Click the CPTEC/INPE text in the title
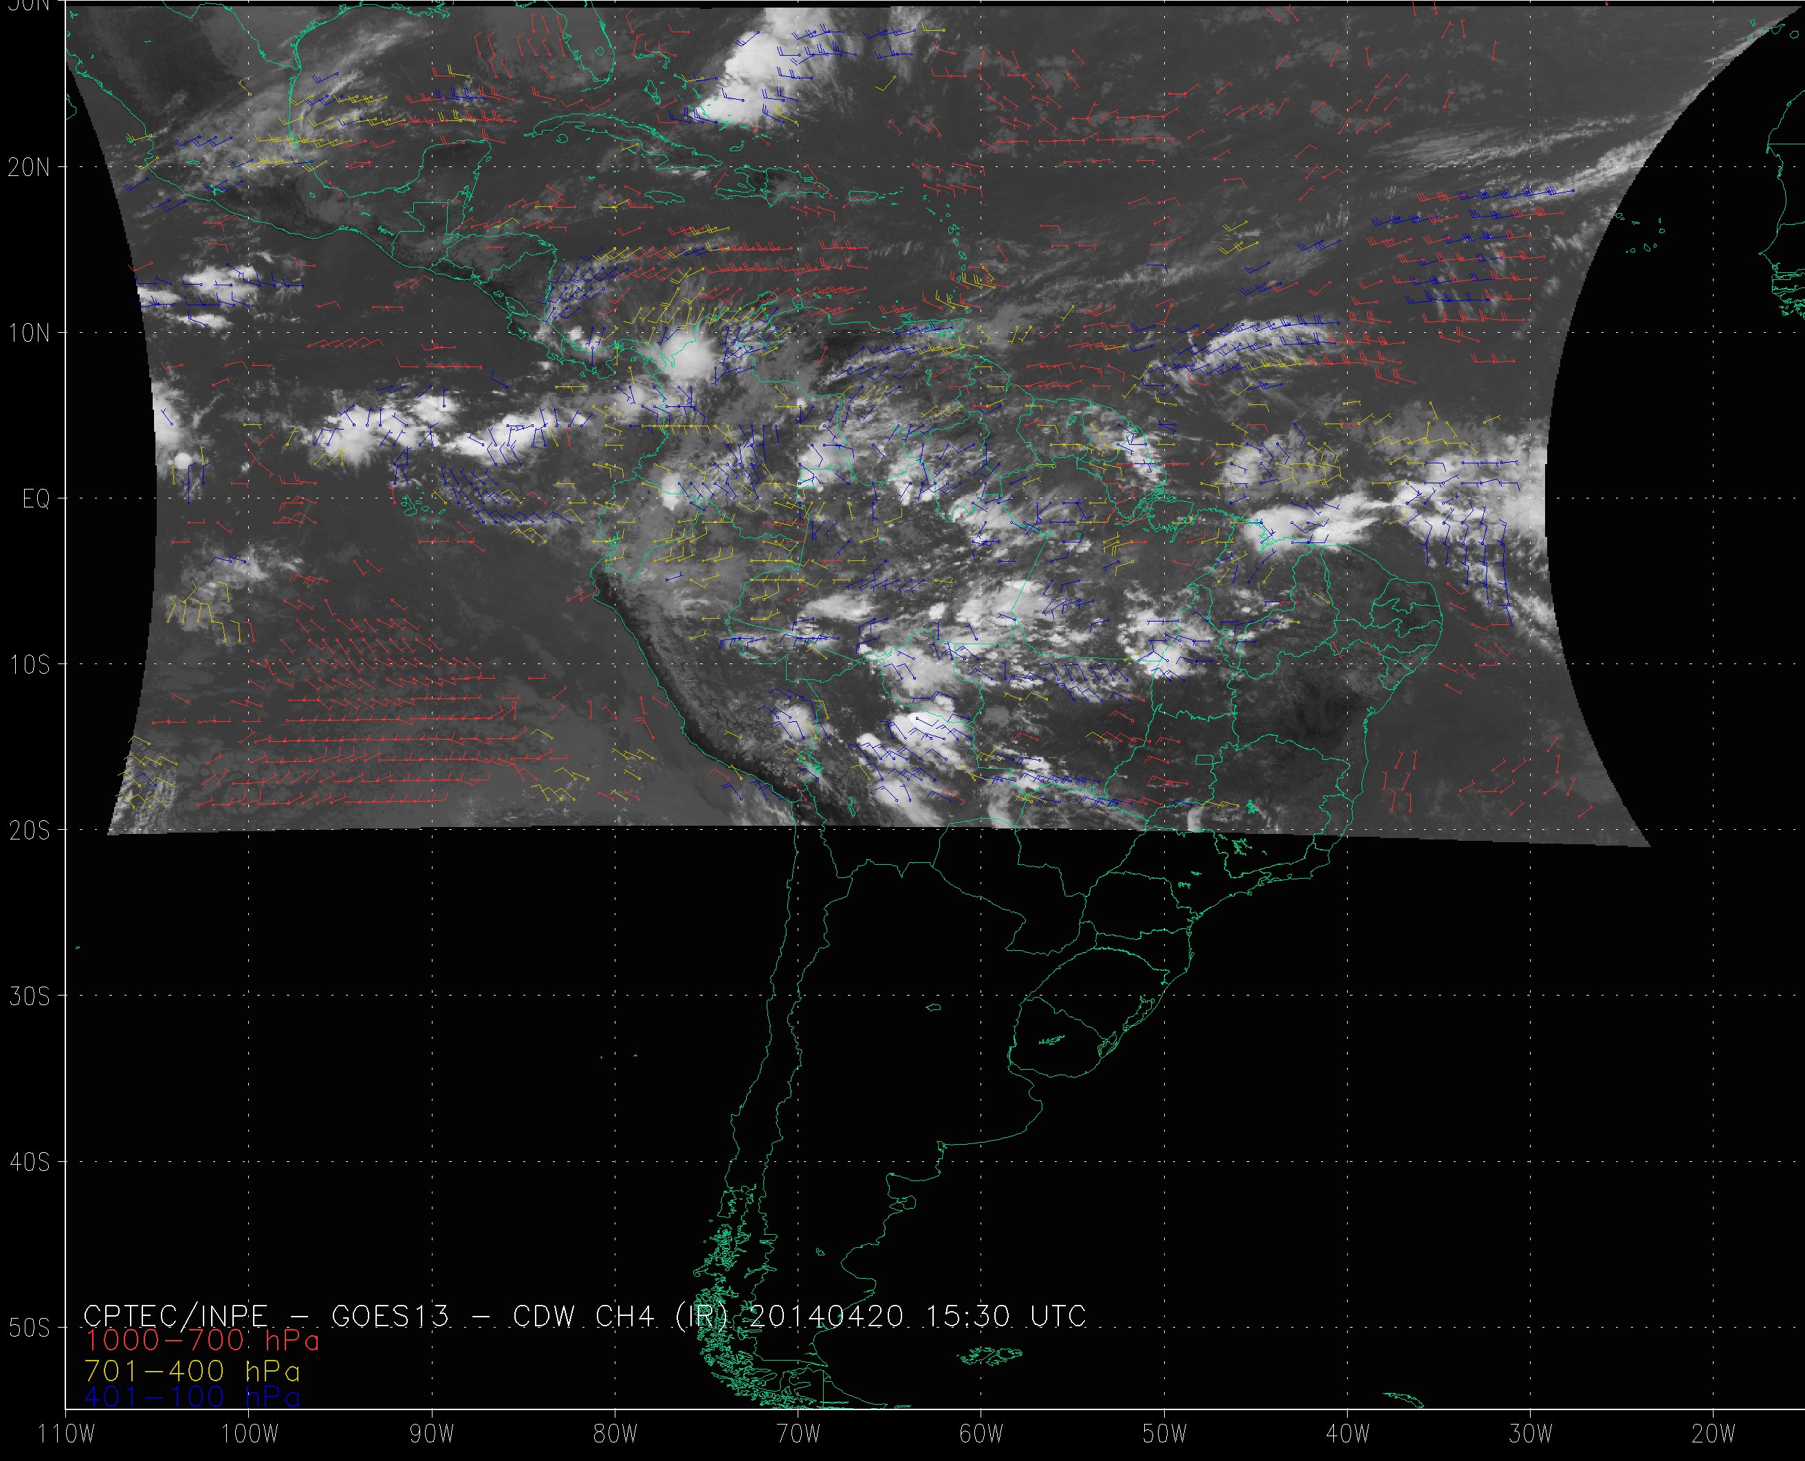Viewport: 1805px width, 1461px height. (x=175, y=1315)
